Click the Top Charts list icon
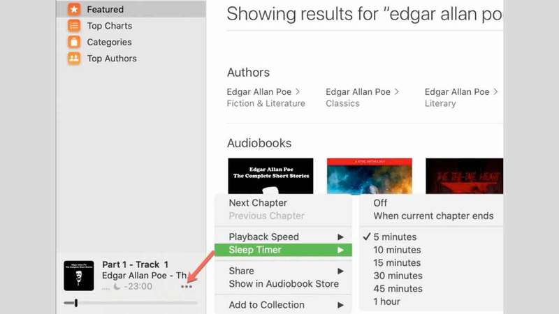559x314 pixels. (x=73, y=26)
